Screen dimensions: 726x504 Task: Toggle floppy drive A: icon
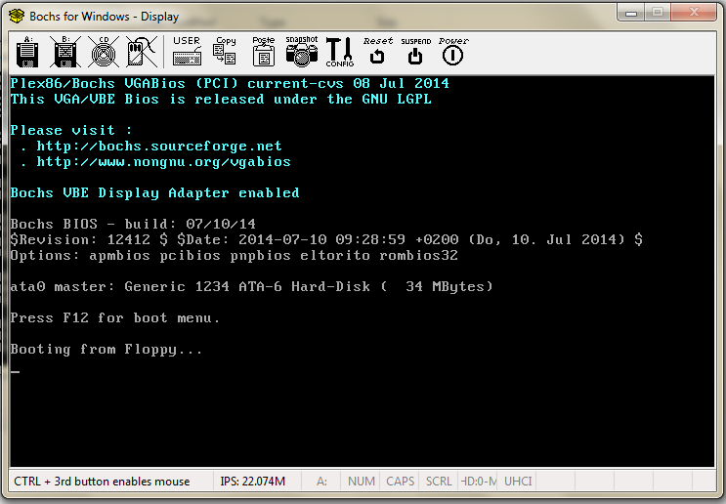point(27,52)
